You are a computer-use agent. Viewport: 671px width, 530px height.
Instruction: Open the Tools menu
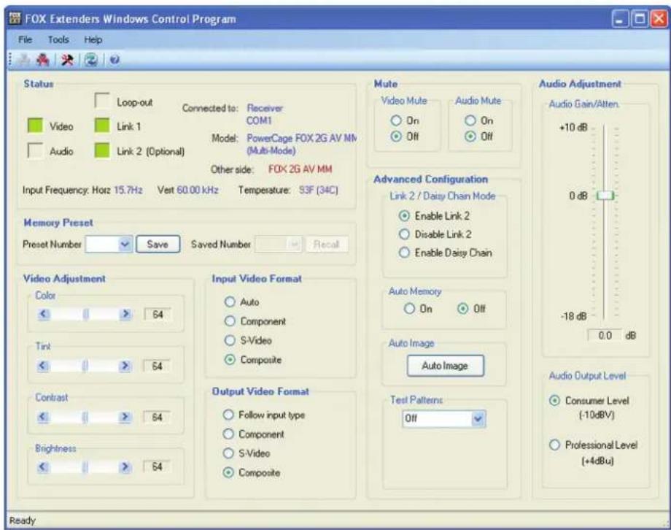click(58, 40)
